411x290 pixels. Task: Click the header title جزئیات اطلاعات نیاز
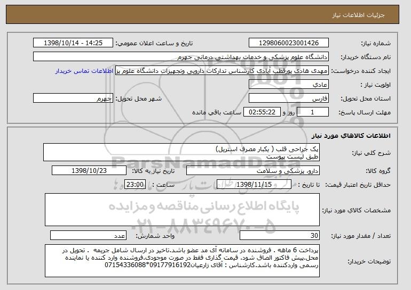click(x=358, y=15)
